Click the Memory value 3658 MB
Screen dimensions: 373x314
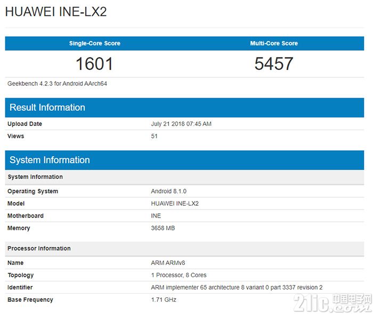(x=163, y=228)
